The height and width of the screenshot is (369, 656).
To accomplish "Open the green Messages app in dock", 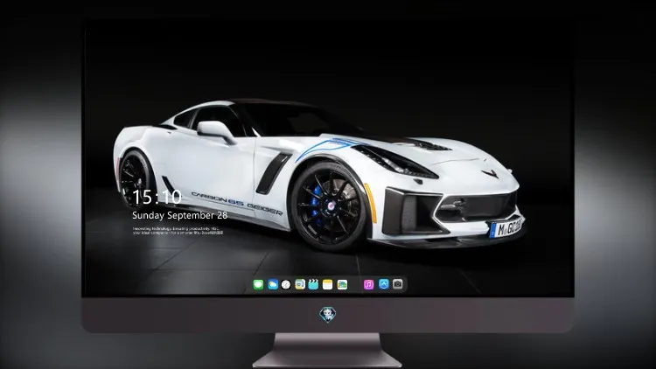I will 259,284.
